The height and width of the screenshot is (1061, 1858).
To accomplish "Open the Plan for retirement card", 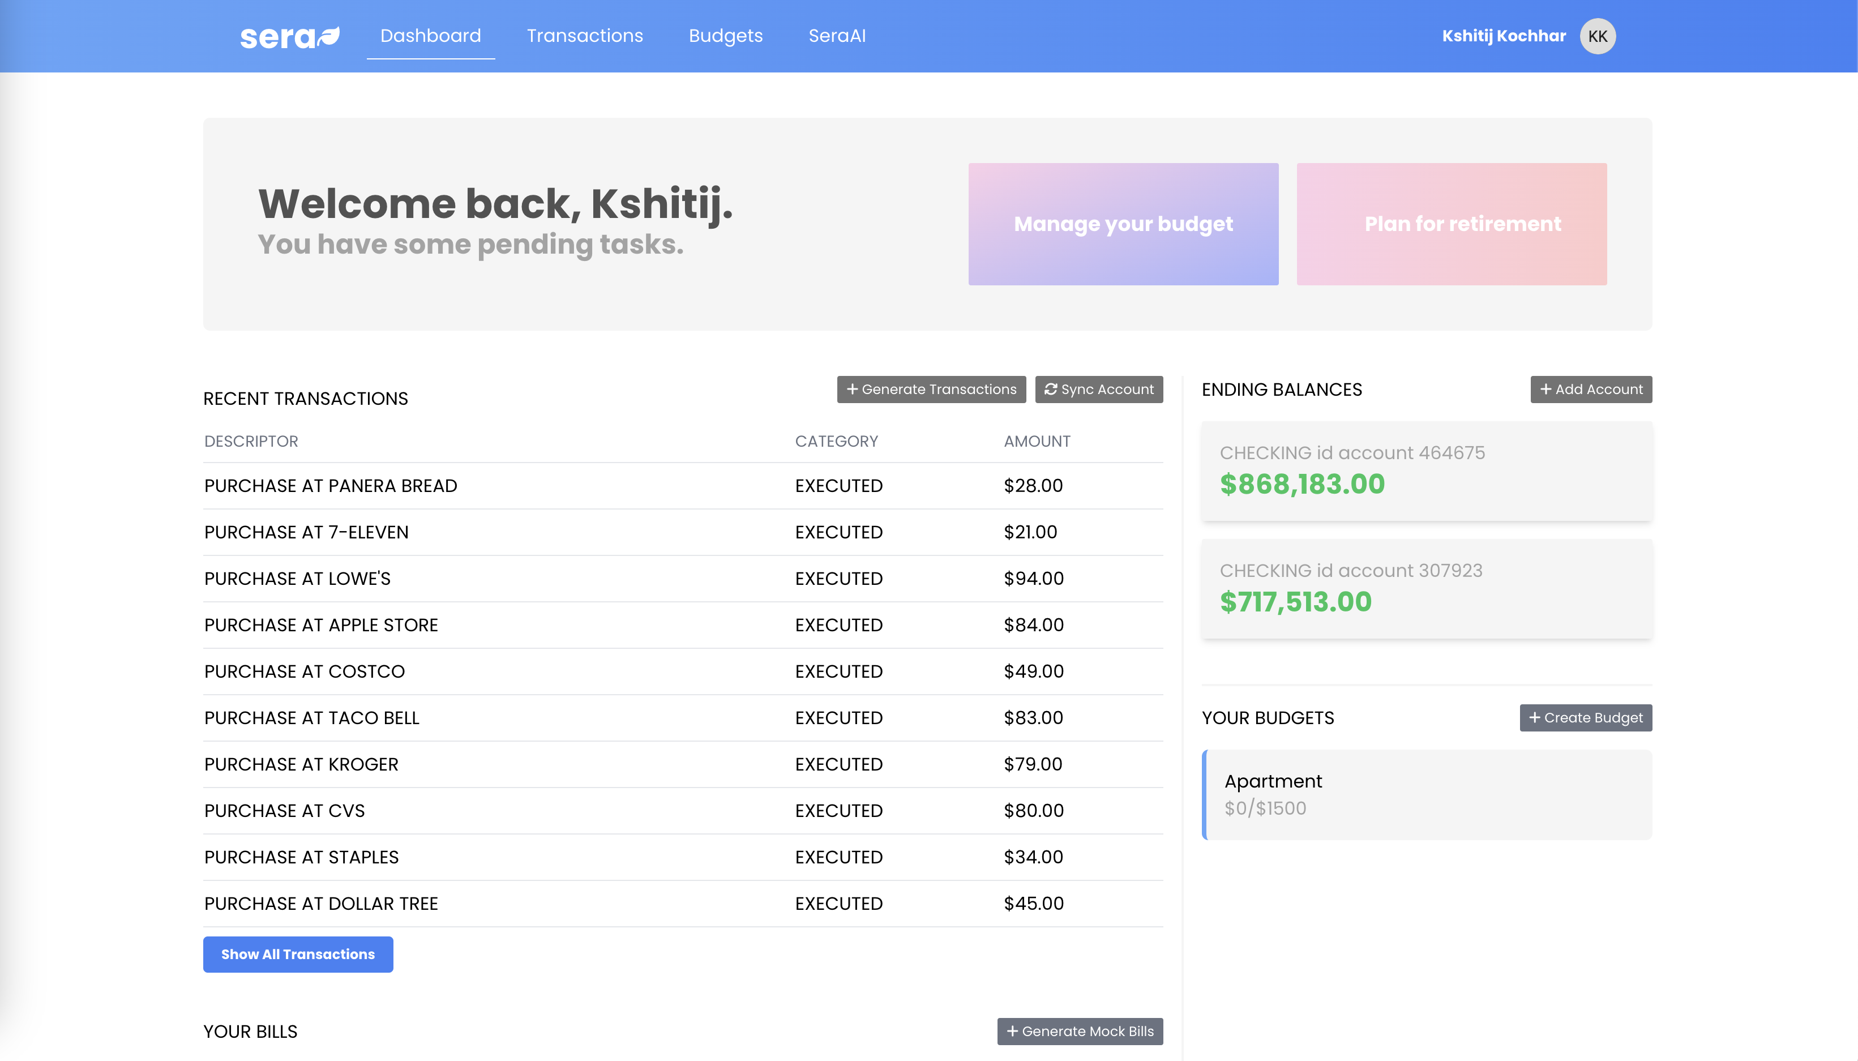I will (x=1451, y=224).
